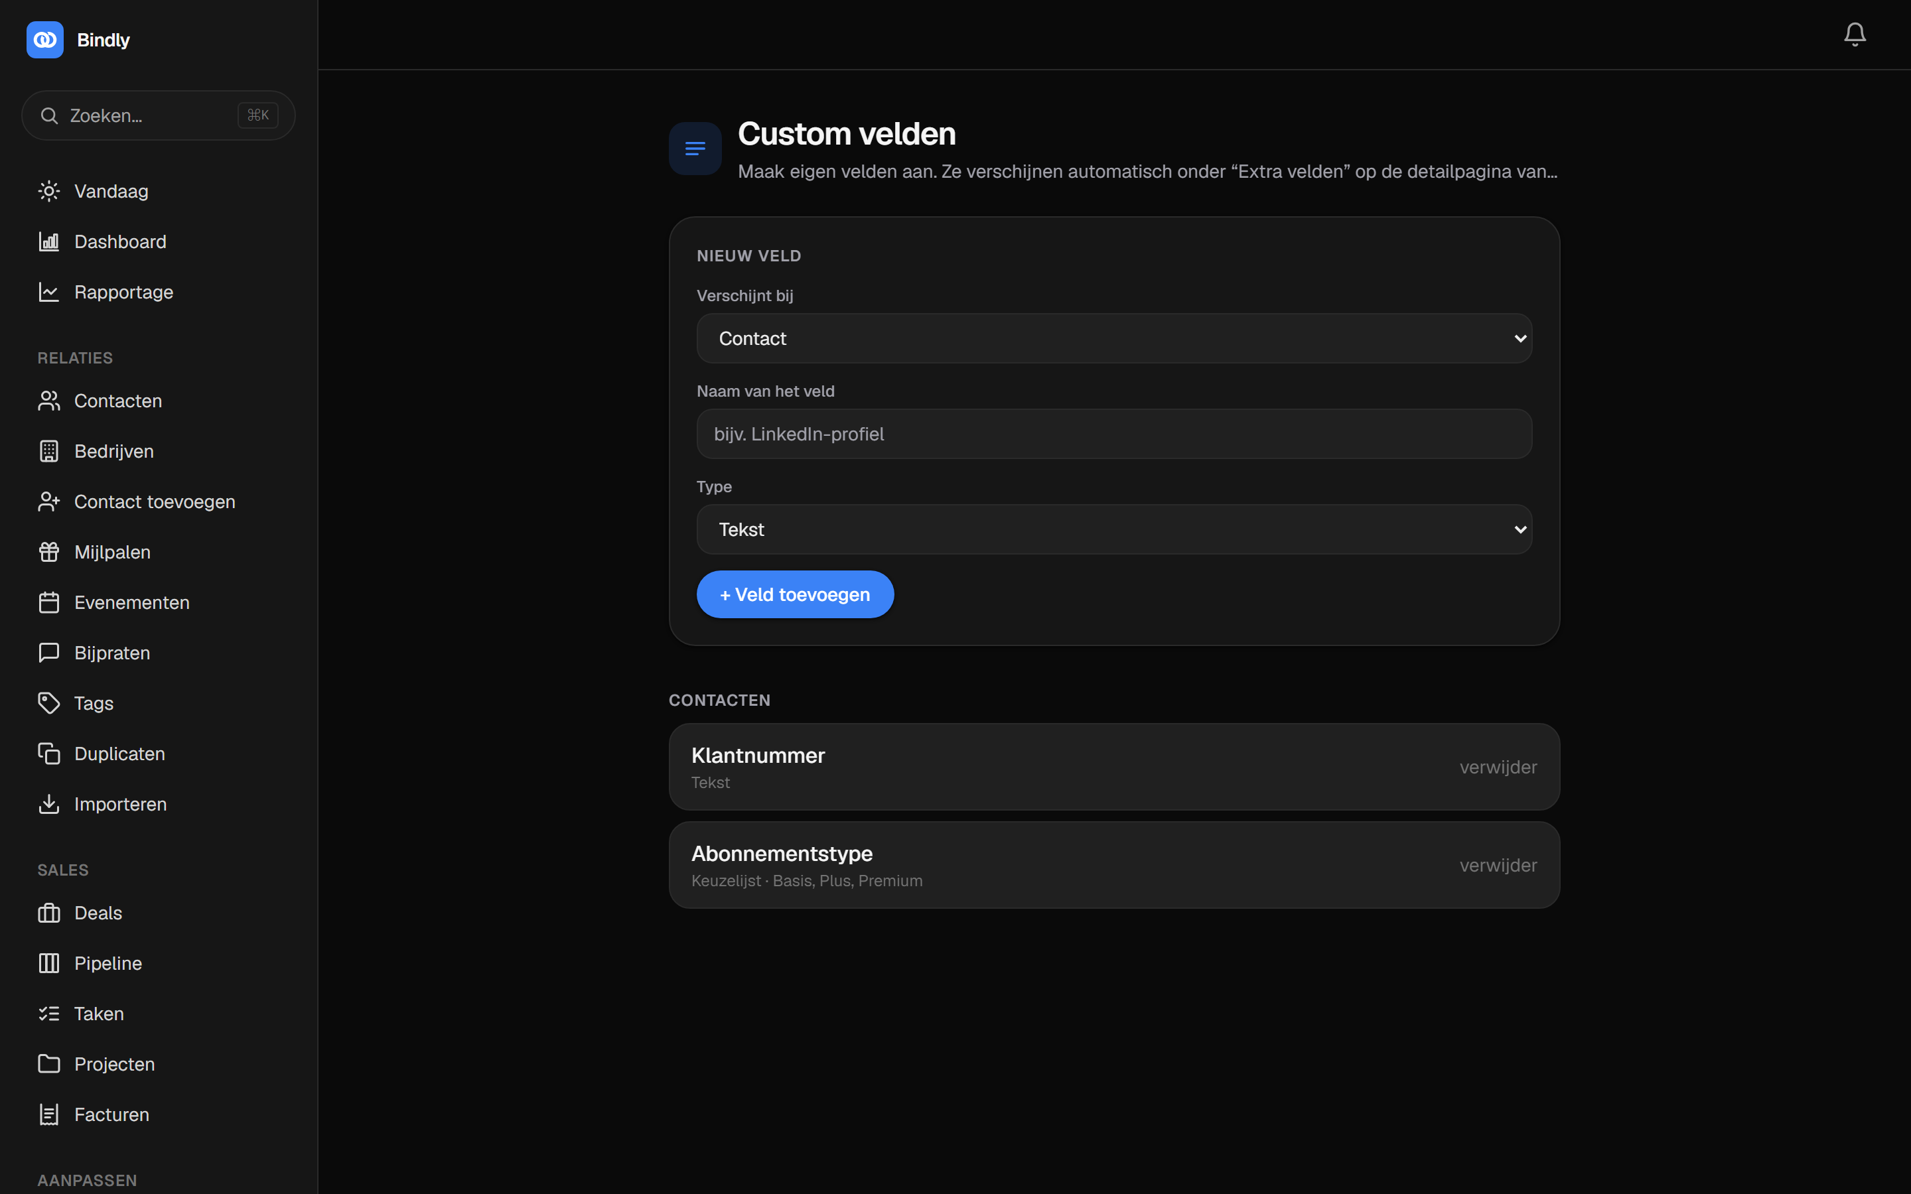Open Importeren via the download icon
Screen dimensions: 1911x1194
pyautogui.click(x=49, y=804)
